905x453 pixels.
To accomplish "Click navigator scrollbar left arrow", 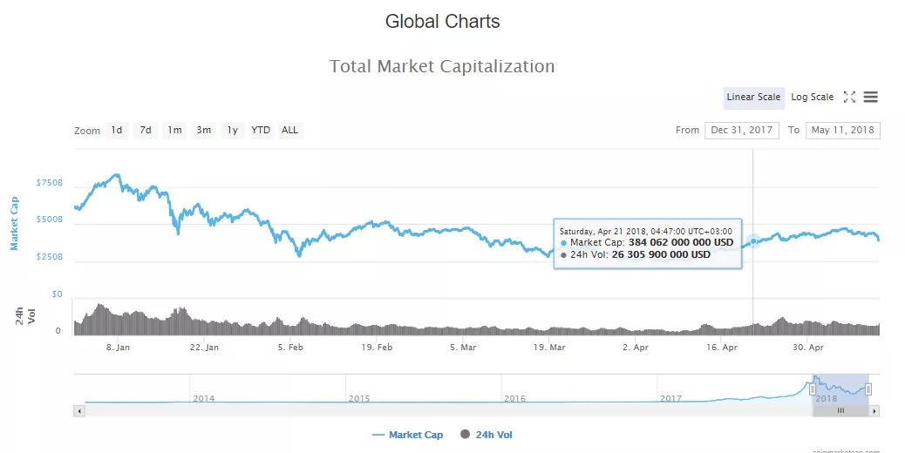I will click(x=78, y=410).
